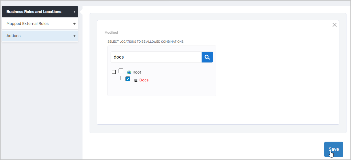Click the magnifier search button
The height and width of the screenshot is (160, 351).
point(207,57)
